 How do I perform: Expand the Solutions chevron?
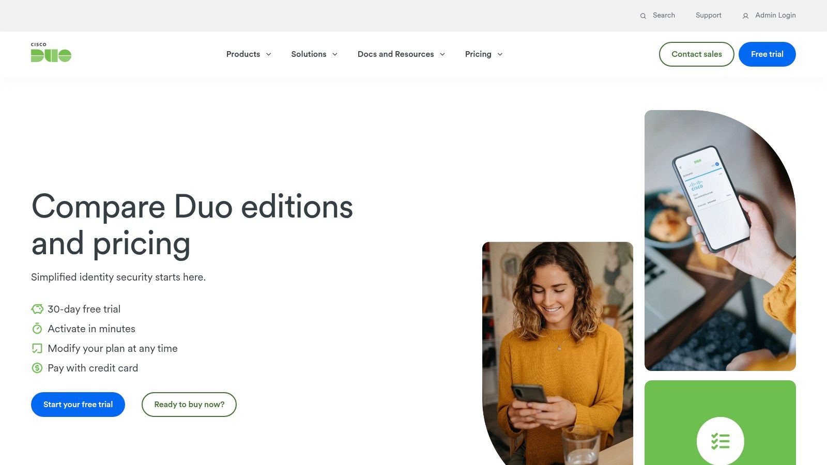[x=334, y=54]
